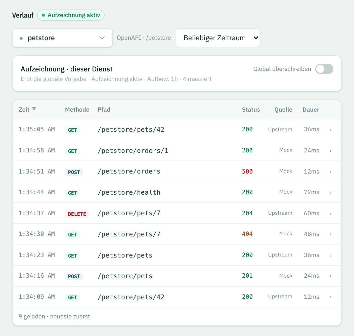Select the 404 status code

tap(247, 234)
